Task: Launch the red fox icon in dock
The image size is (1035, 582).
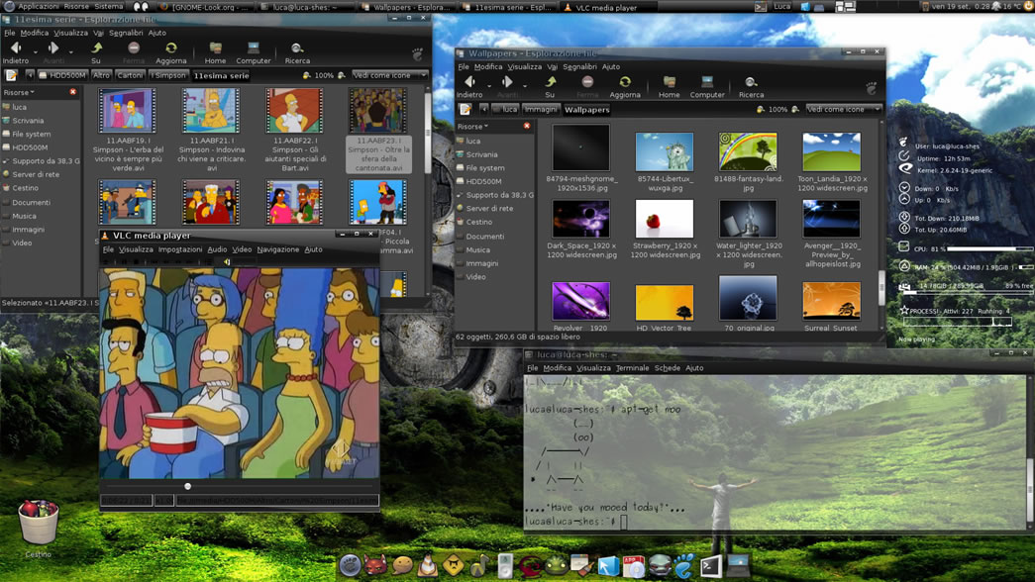Action: [x=375, y=566]
